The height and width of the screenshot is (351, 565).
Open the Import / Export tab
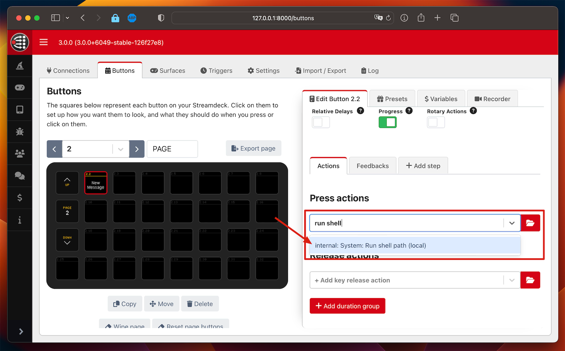[x=321, y=71]
